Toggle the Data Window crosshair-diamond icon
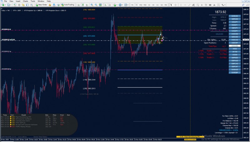The image size is (250, 142). click(x=19, y=5)
